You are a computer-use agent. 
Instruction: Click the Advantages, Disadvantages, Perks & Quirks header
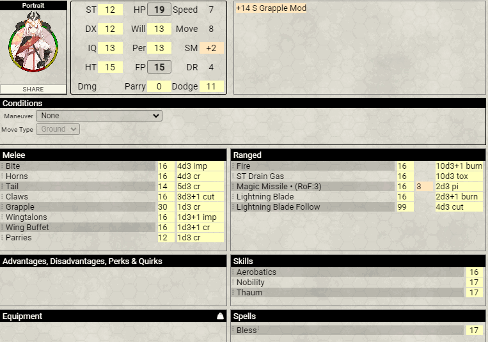tap(113, 261)
